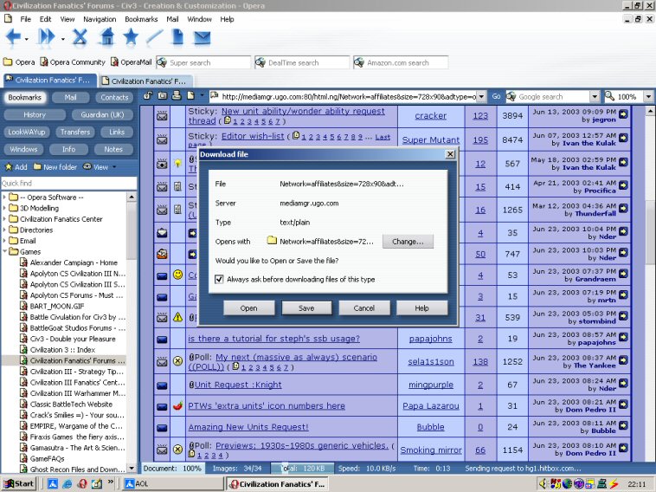
Task: Click the Internet Explorer quick launch icon
Action: [x=68, y=483]
